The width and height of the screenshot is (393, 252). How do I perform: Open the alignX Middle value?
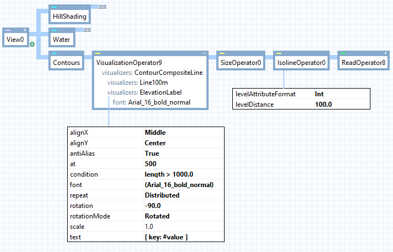155,133
